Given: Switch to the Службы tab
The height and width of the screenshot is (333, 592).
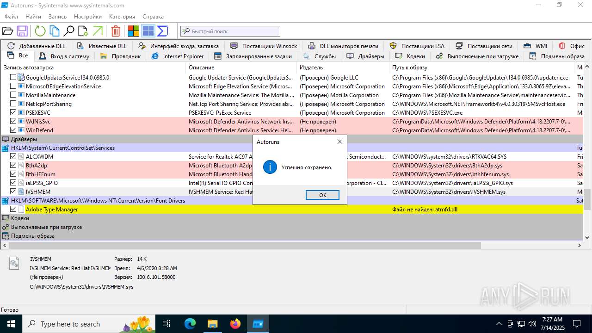Looking at the screenshot, I should 320,56.
